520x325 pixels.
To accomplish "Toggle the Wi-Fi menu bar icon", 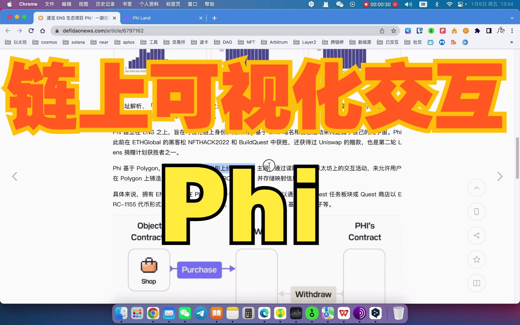I will pyautogui.click(x=449, y=4).
